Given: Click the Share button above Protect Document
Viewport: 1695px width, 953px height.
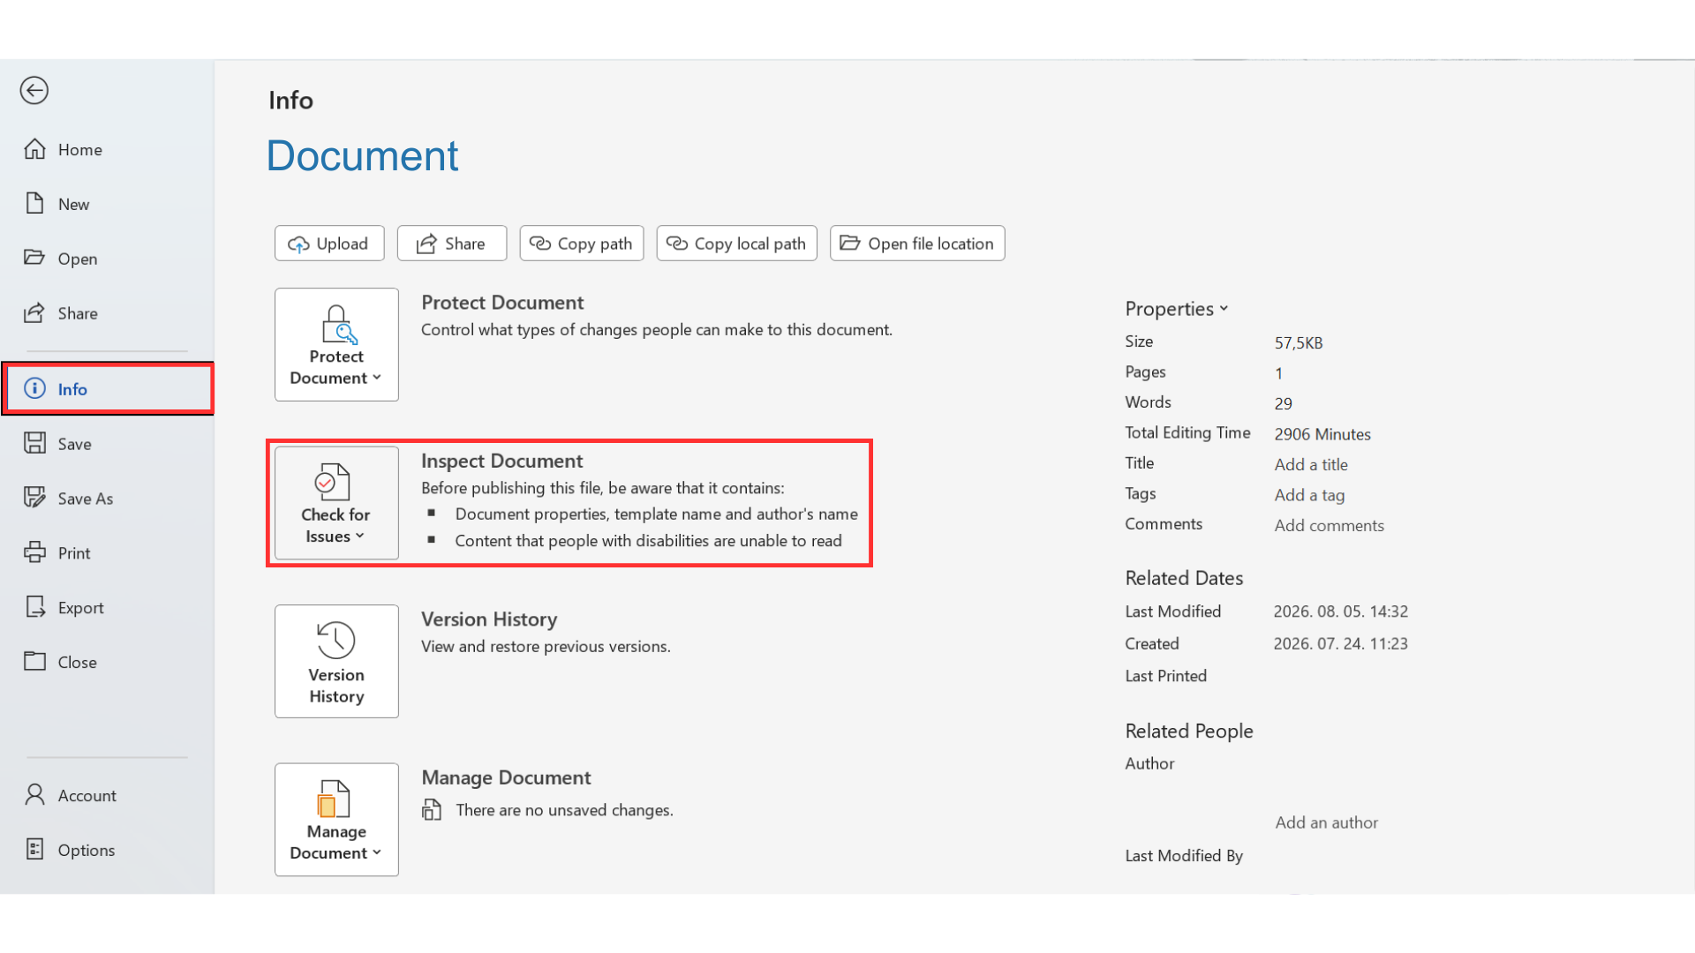Looking at the screenshot, I should (452, 244).
